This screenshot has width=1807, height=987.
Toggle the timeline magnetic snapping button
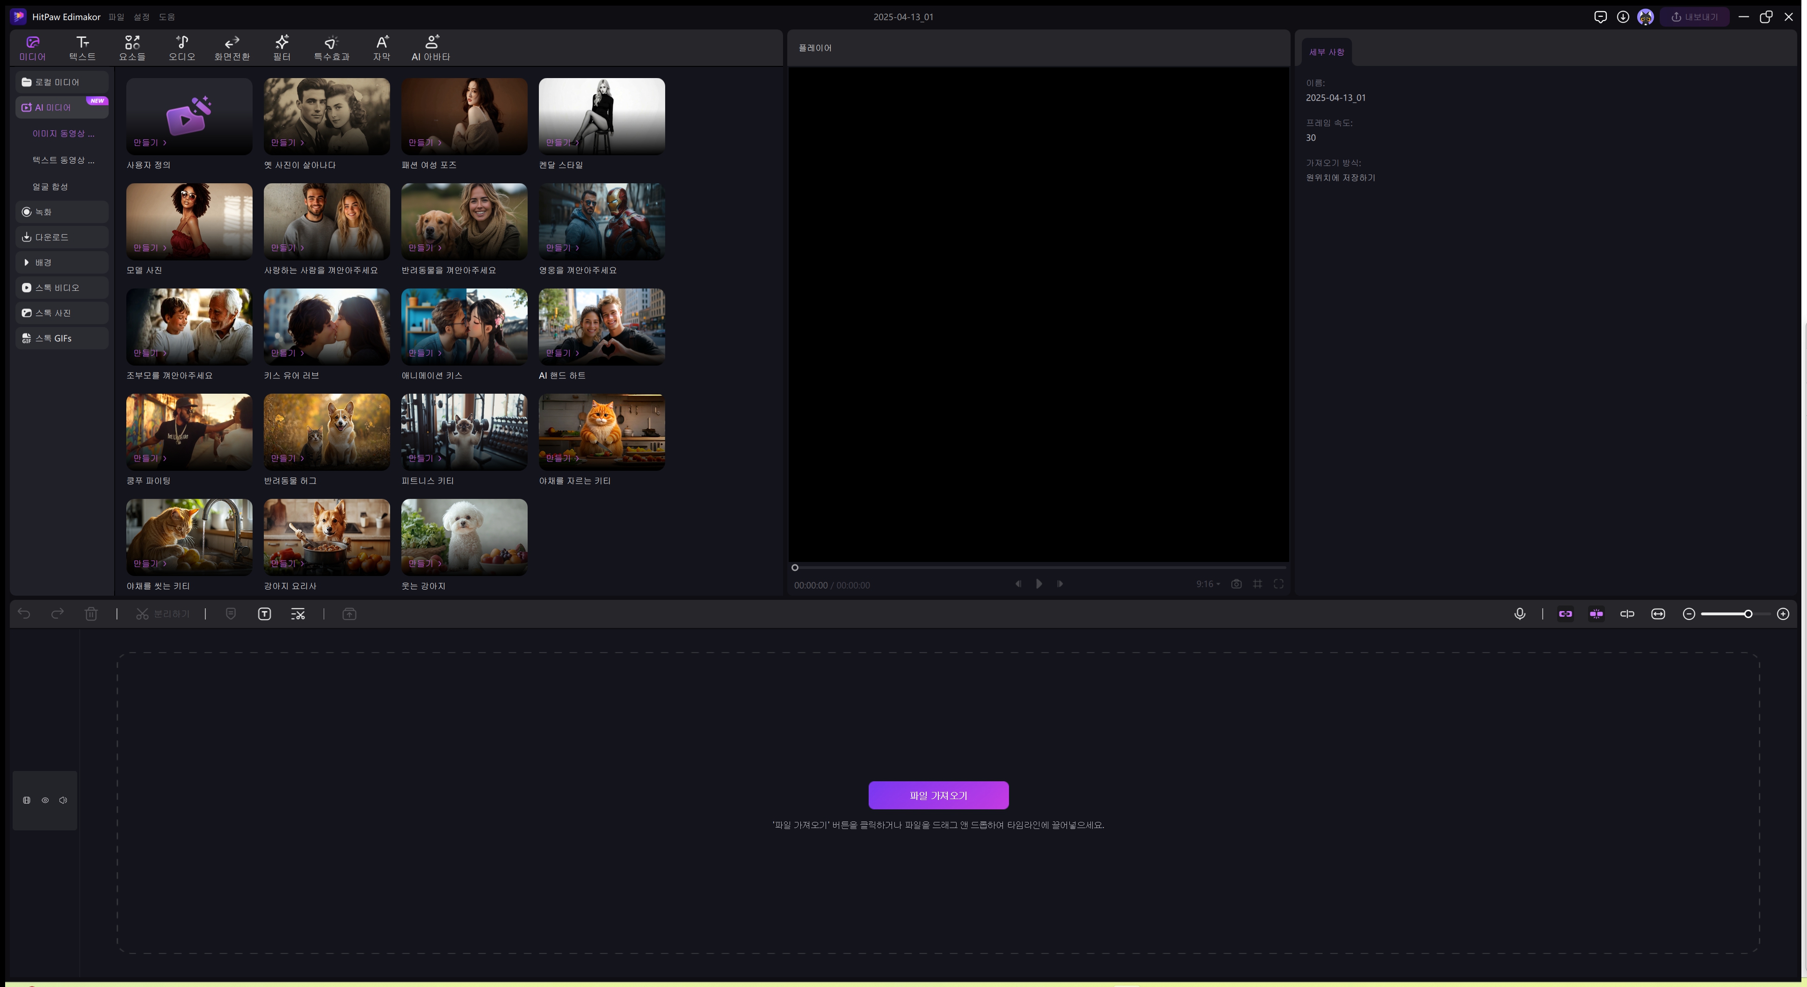pyautogui.click(x=1596, y=614)
